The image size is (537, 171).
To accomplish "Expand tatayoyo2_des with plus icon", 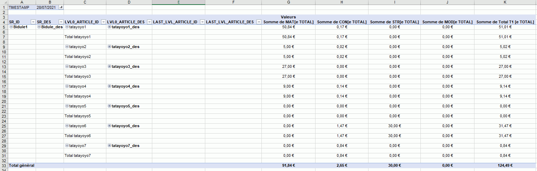I will pyautogui.click(x=110, y=47).
